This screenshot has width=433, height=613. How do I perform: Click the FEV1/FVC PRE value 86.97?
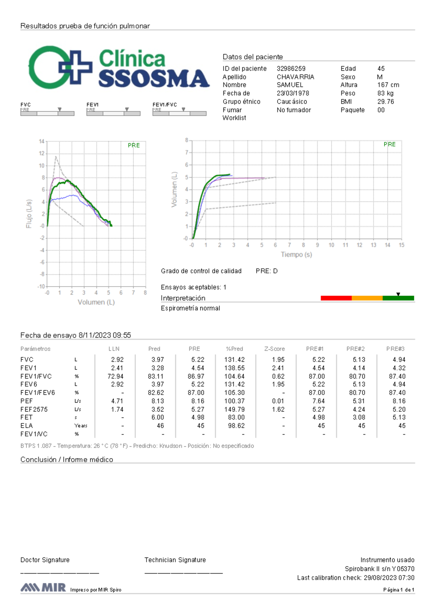pos(196,376)
